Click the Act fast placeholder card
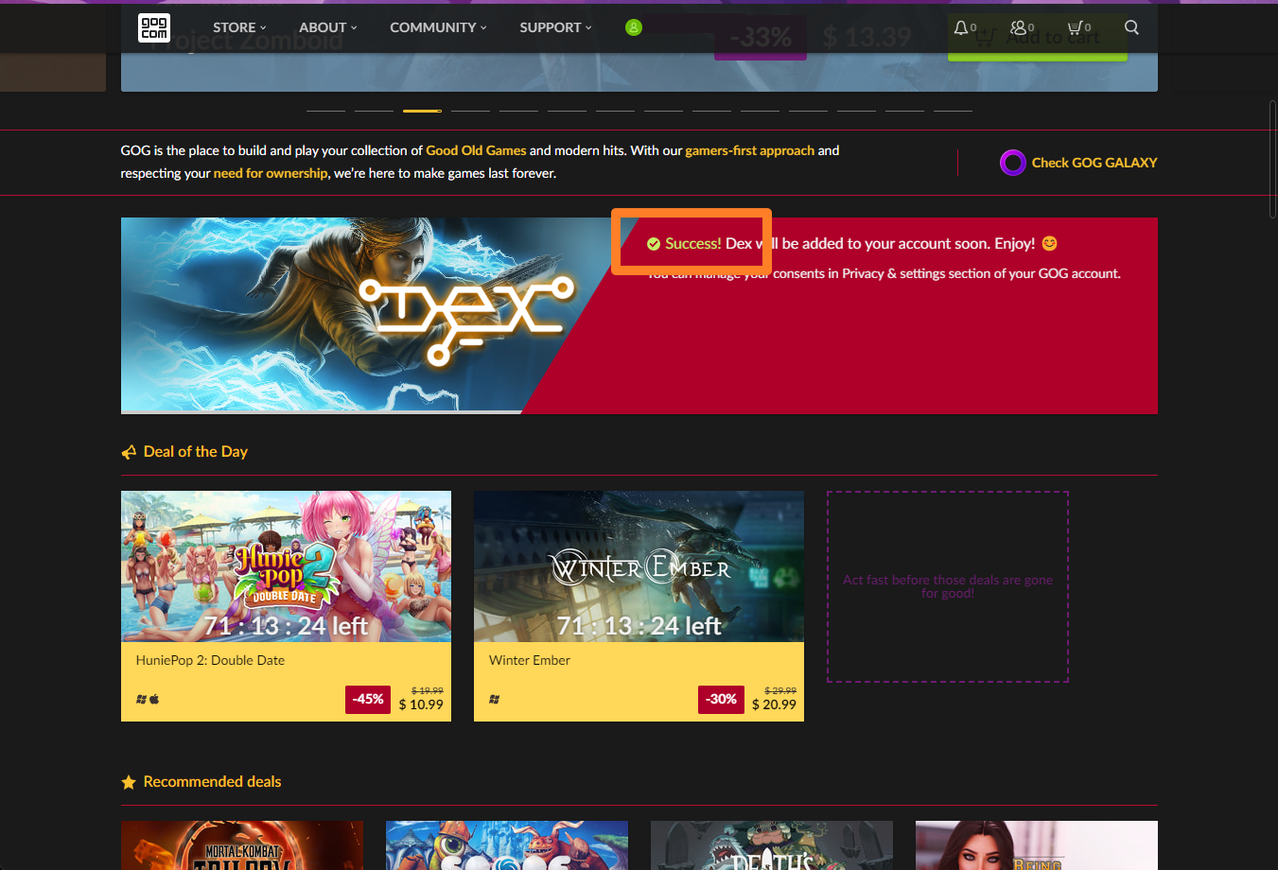1278x870 pixels. point(948,586)
